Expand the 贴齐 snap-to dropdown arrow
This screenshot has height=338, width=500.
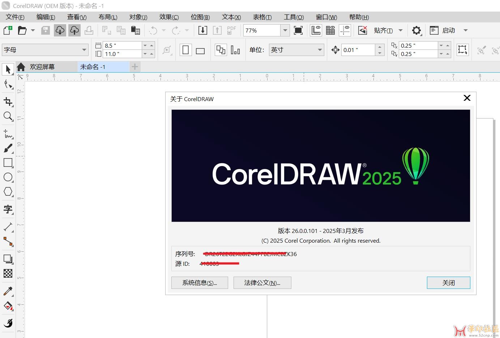(401, 30)
